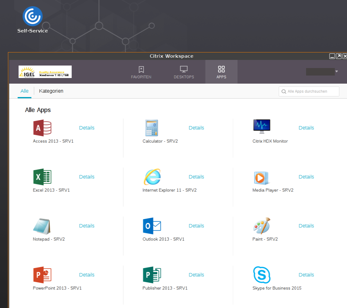
Task: Switch to the FAVORITEN tab
Action: pos(141,72)
